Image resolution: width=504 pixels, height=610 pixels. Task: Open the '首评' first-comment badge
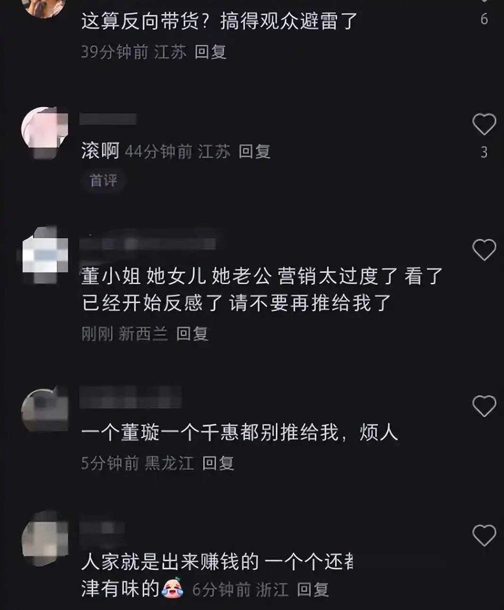pos(104,180)
